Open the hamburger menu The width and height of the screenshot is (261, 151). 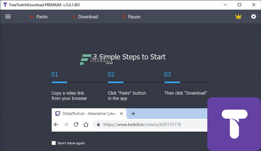8,17
